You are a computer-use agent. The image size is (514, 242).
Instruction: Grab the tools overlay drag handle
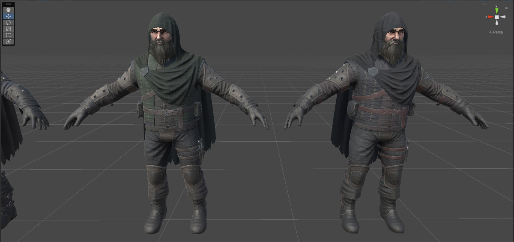[x=9, y=4]
